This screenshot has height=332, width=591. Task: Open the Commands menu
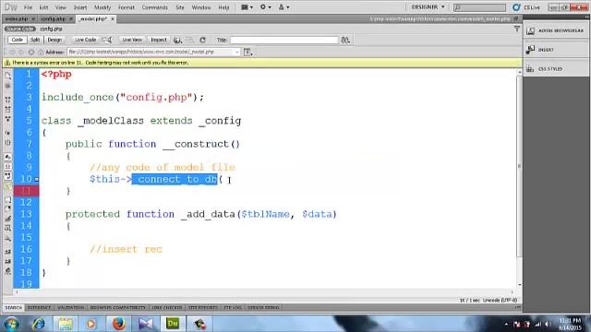[x=155, y=7]
